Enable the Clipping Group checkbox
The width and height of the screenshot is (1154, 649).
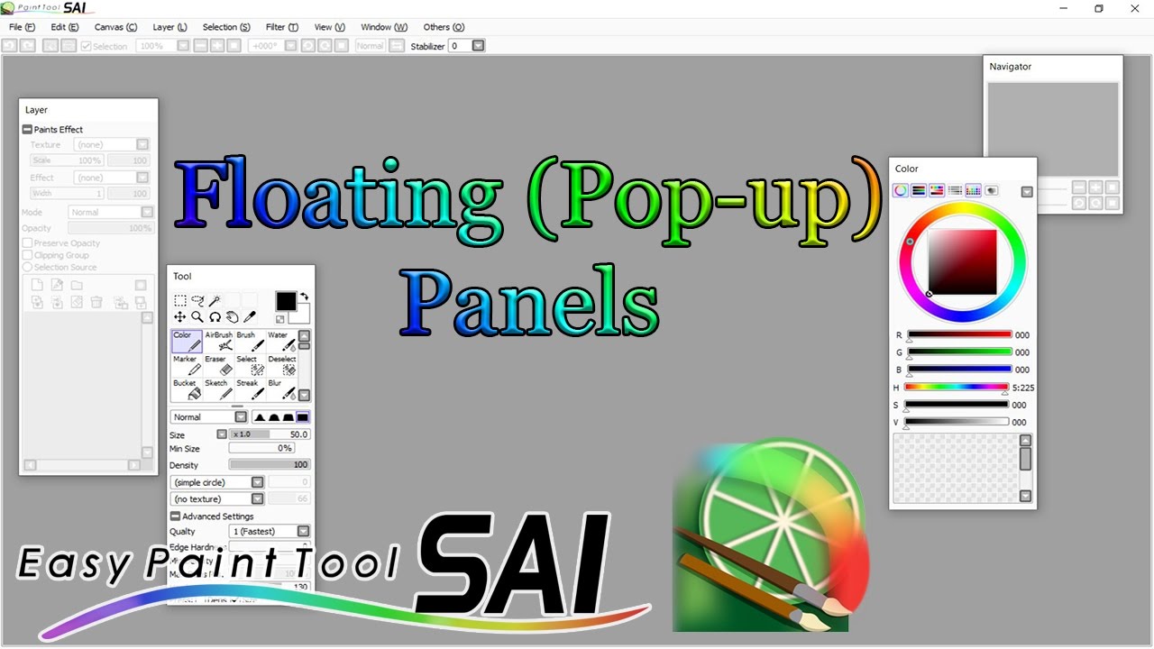(27, 255)
